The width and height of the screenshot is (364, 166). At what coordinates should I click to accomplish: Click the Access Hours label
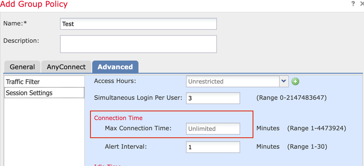(x=115, y=81)
